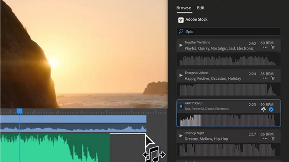Select the blue video clip on timeline

73,119
